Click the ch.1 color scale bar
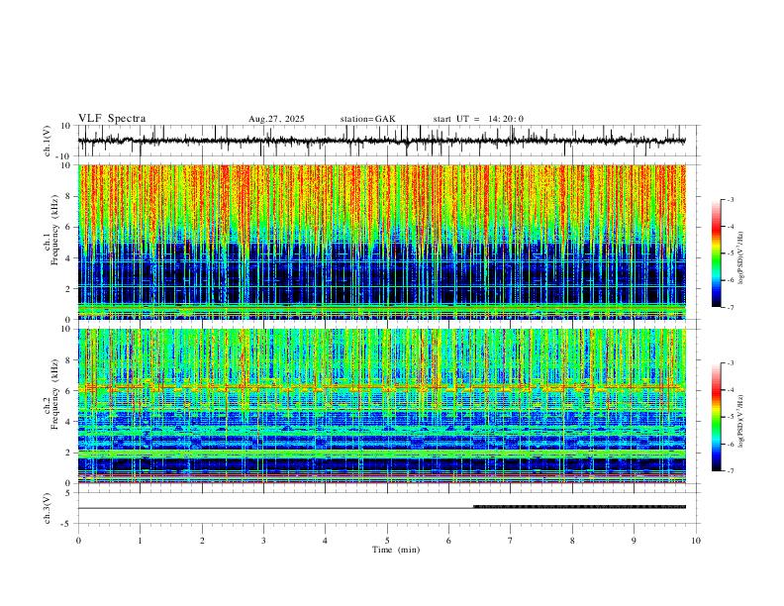 click(717, 253)
